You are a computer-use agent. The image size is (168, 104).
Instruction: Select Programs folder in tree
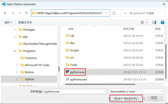tap(27, 51)
